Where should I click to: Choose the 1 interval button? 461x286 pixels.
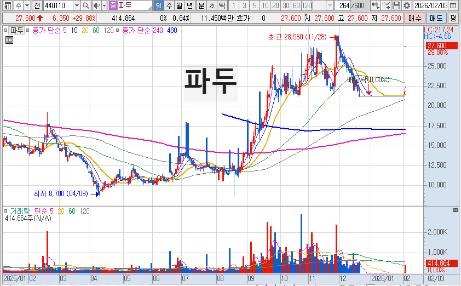point(234,5)
